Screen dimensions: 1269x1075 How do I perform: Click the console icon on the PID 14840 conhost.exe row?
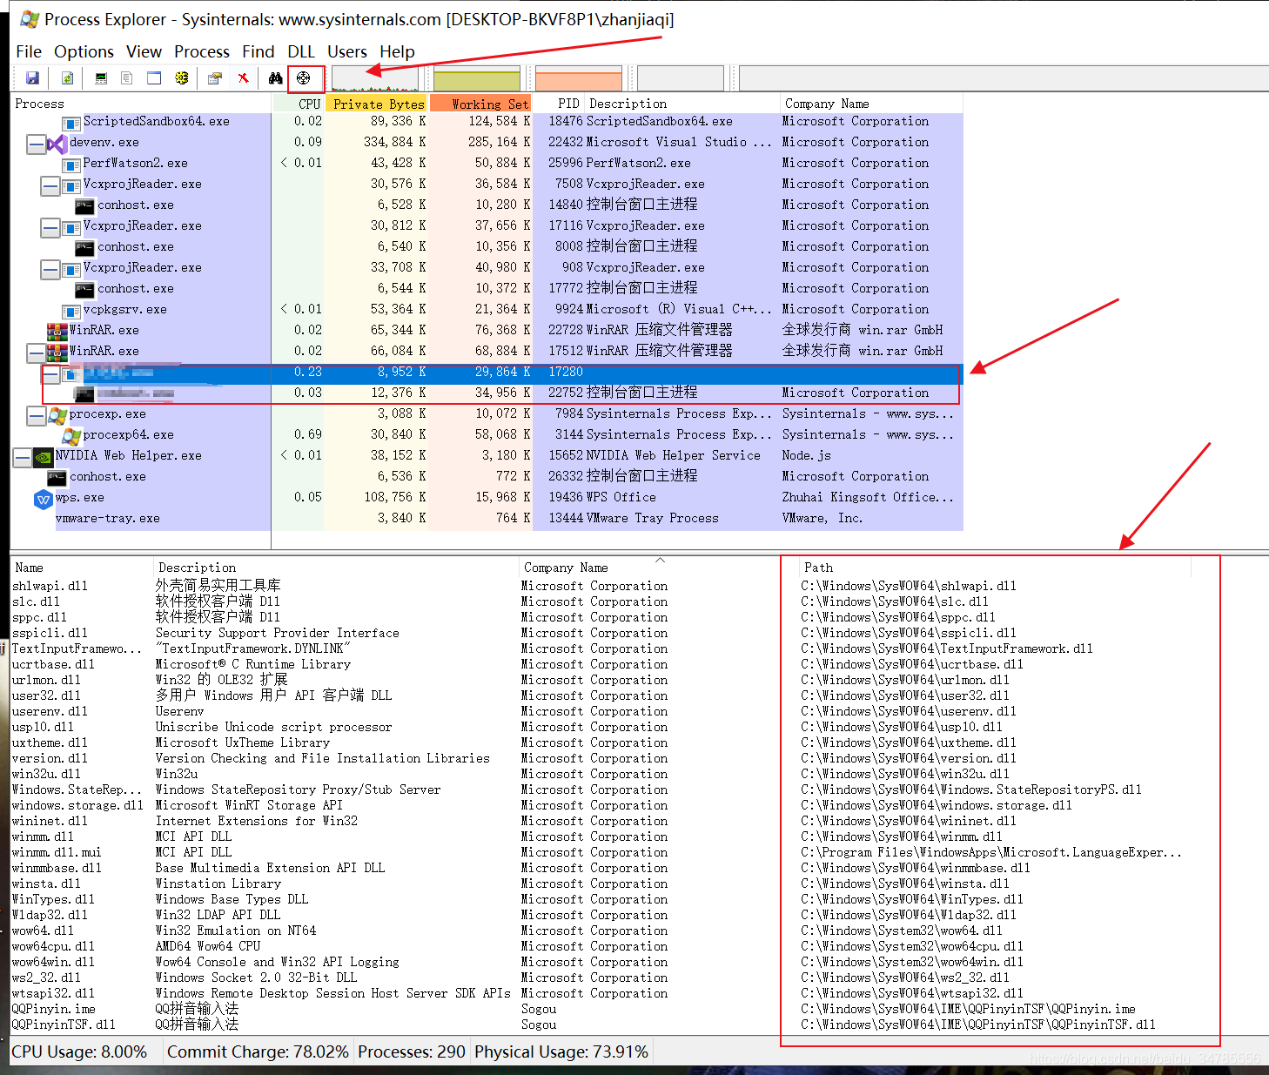(x=84, y=206)
